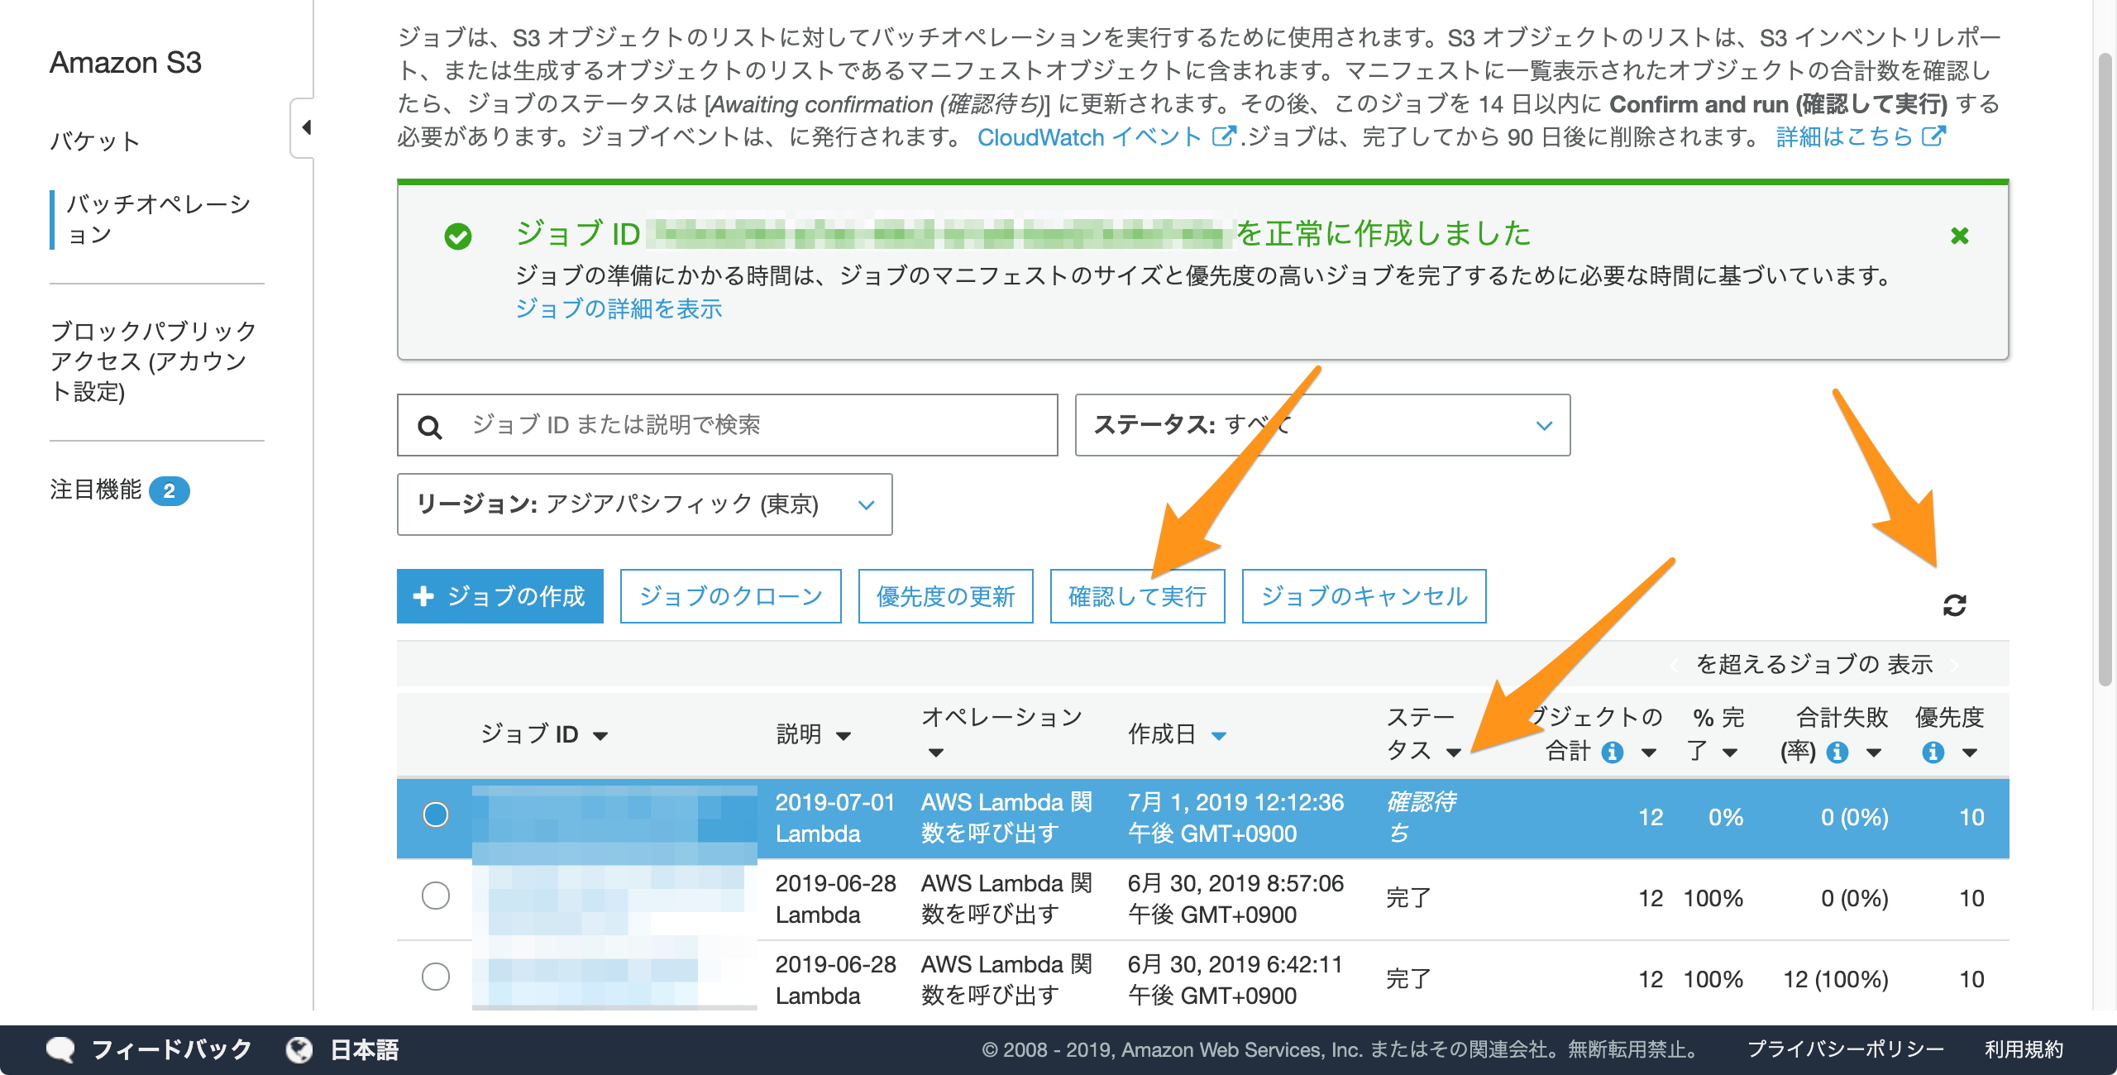Open the ステータス filter dropdown

coord(1322,425)
